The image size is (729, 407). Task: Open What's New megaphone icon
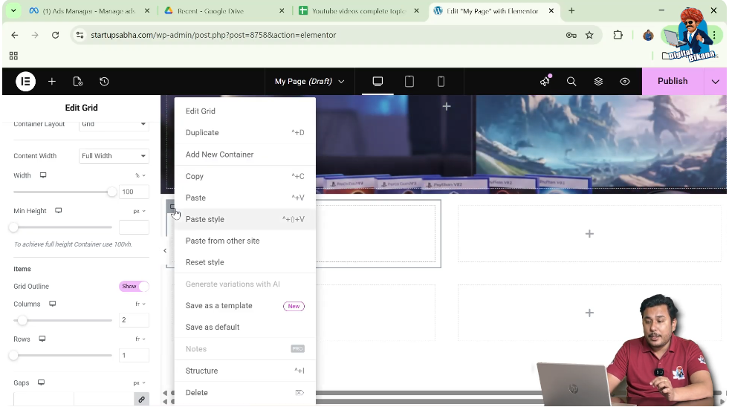tap(545, 82)
